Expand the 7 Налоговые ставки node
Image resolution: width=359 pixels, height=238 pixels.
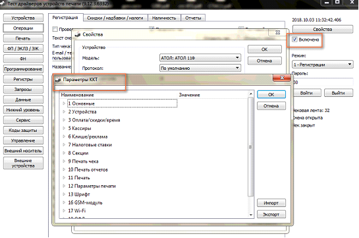(x=64, y=145)
